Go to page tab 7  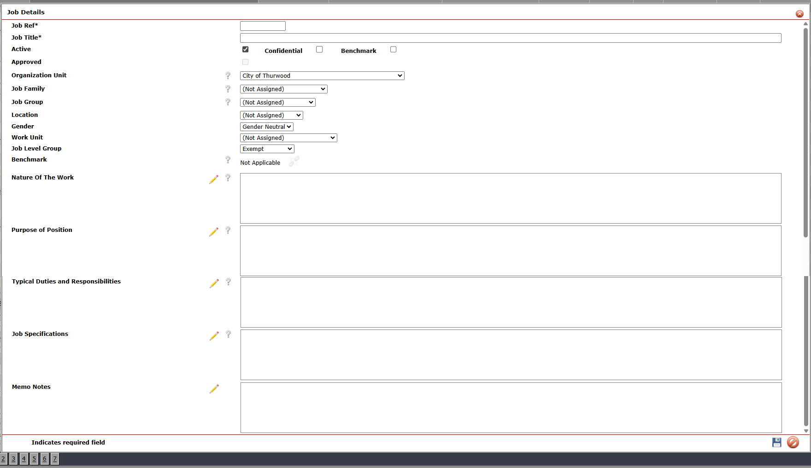coord(55,459)
